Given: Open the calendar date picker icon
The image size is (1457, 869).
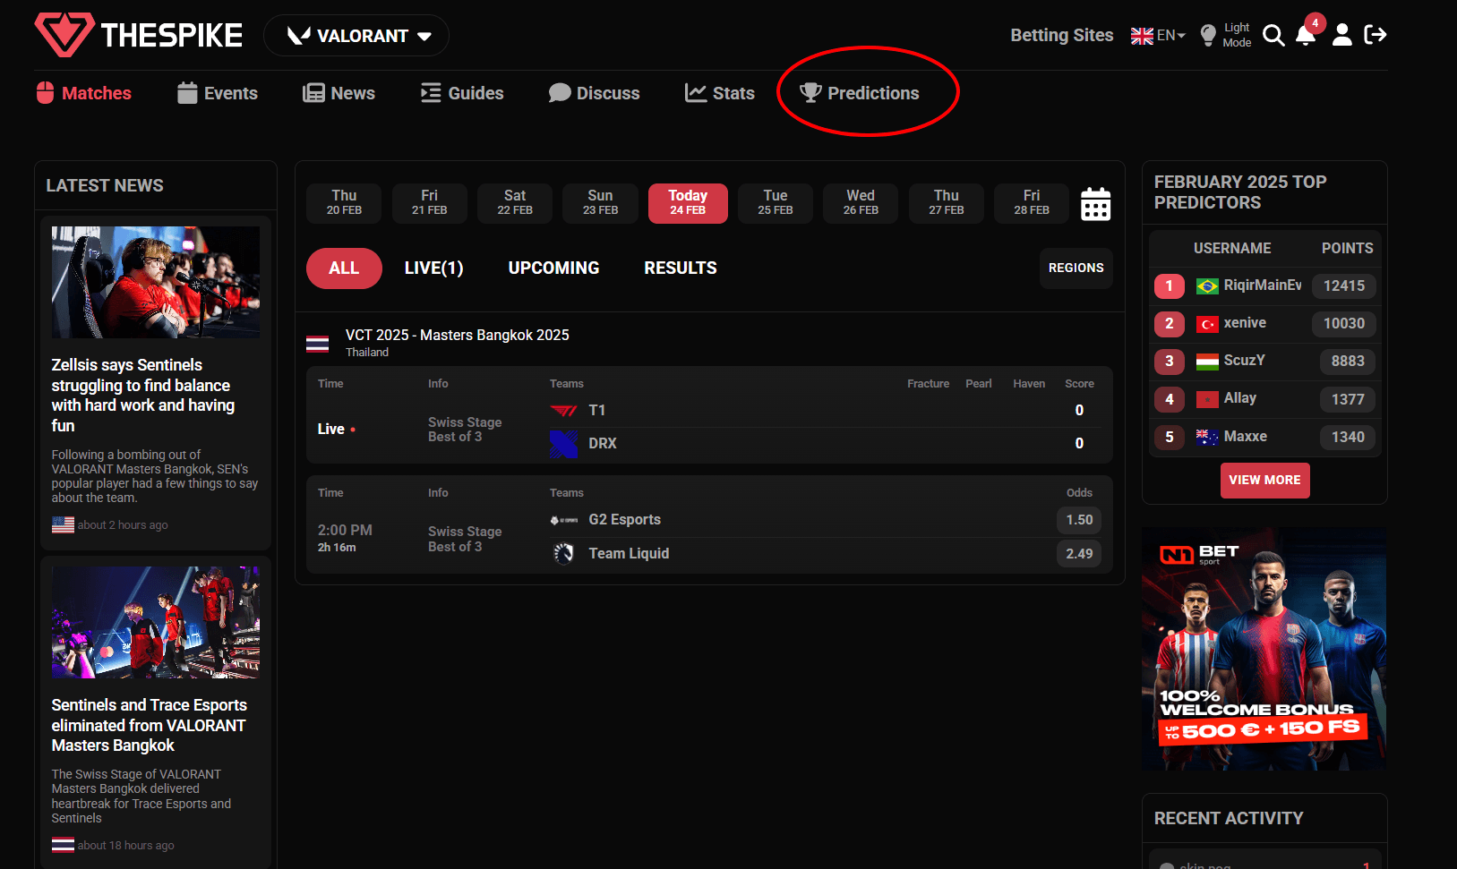Looking at the screenshot, I should [1095, 204].
